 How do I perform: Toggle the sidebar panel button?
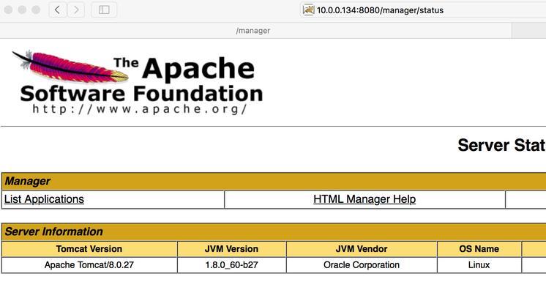[104, 10]
